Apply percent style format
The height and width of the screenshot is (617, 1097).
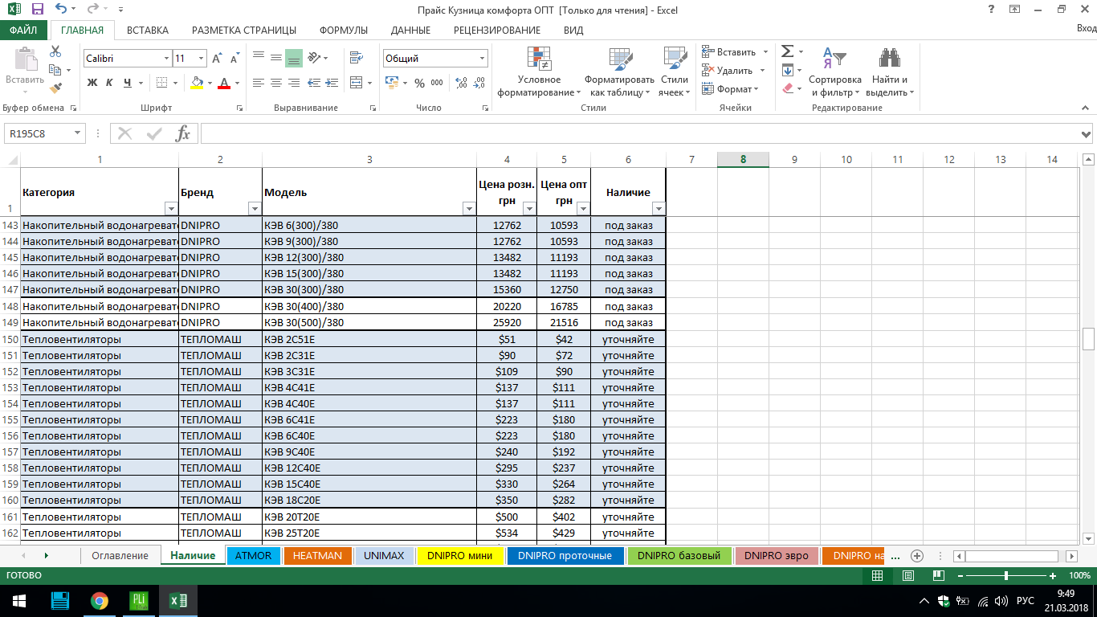tap(419, 83)
